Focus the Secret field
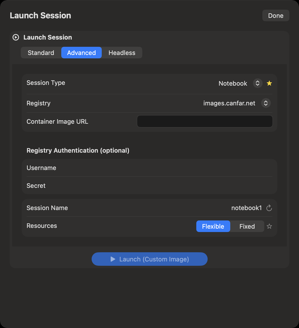 (x=149, y=186)
